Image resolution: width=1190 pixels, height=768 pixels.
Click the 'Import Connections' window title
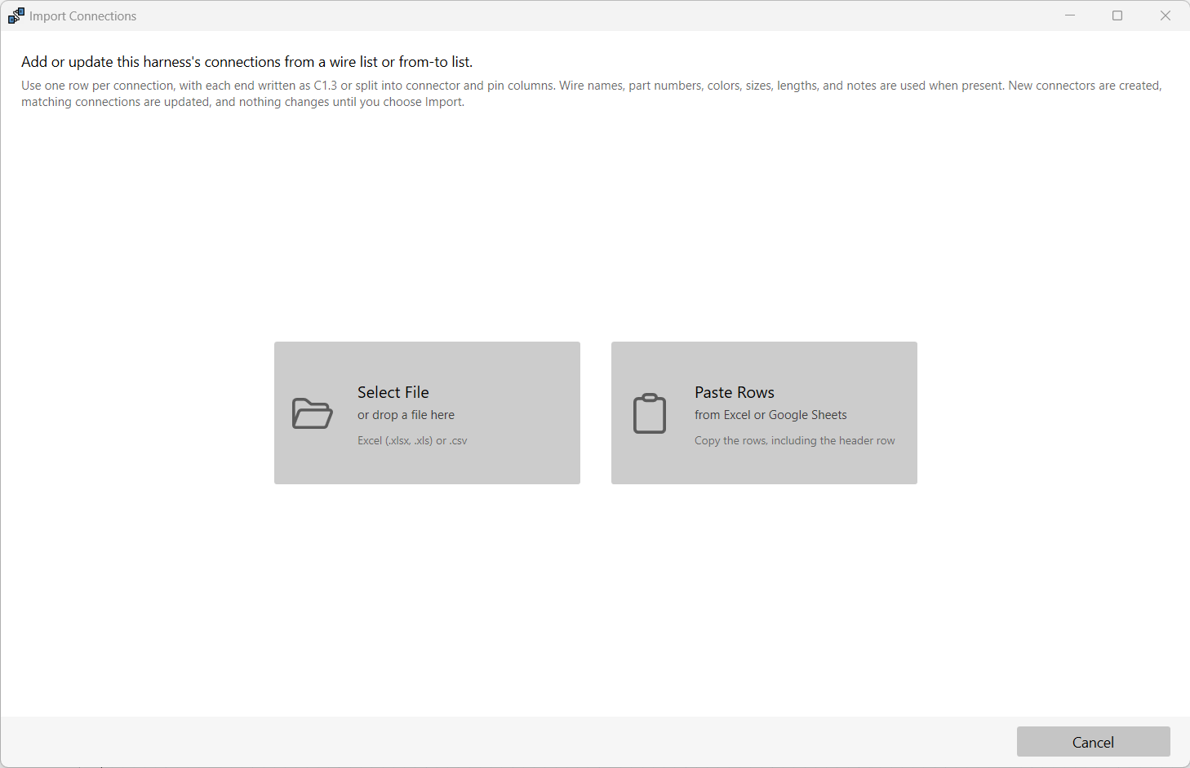tap(82, 16)
